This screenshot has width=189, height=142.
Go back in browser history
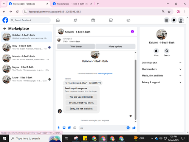pyautogui.click(x=4, y=12)
